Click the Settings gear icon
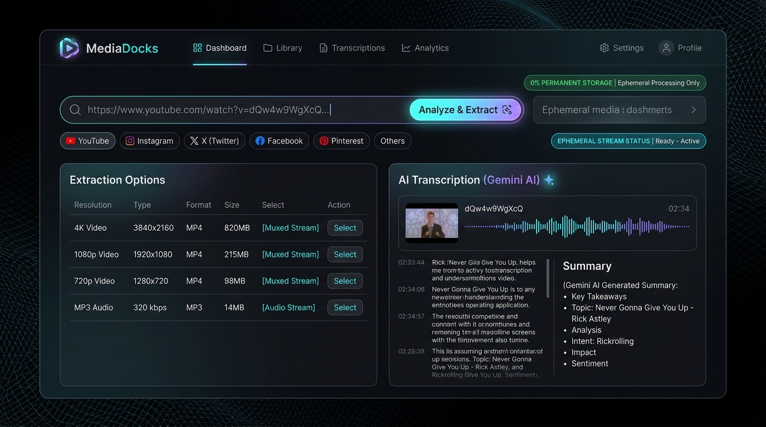 click(x=604, y=48)
